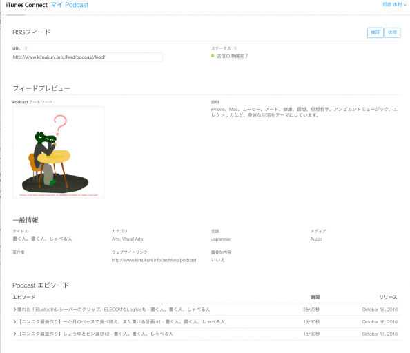This screenshot has height=353, width=410.
Task: Click the エピソード column header
Action: (x=23, y=297)
